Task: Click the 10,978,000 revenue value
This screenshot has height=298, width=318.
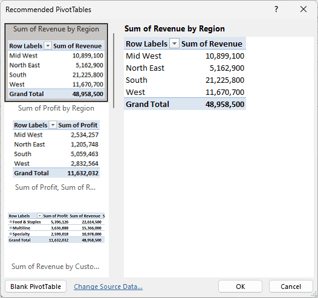Action: (91, 234)
